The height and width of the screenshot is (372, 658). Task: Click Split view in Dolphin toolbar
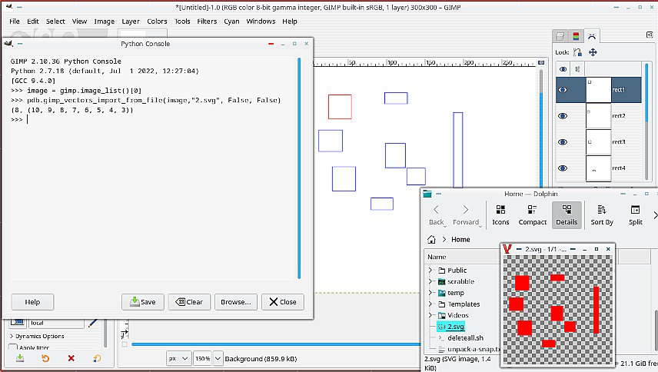coord(636,215)
